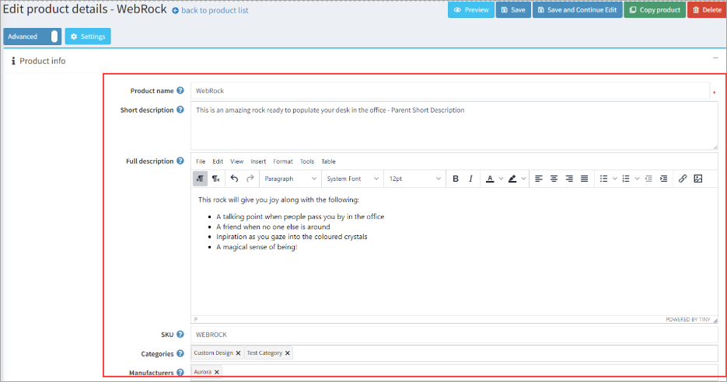Collapse the Product info panel
727x382 pixels.
pos(715,58)
